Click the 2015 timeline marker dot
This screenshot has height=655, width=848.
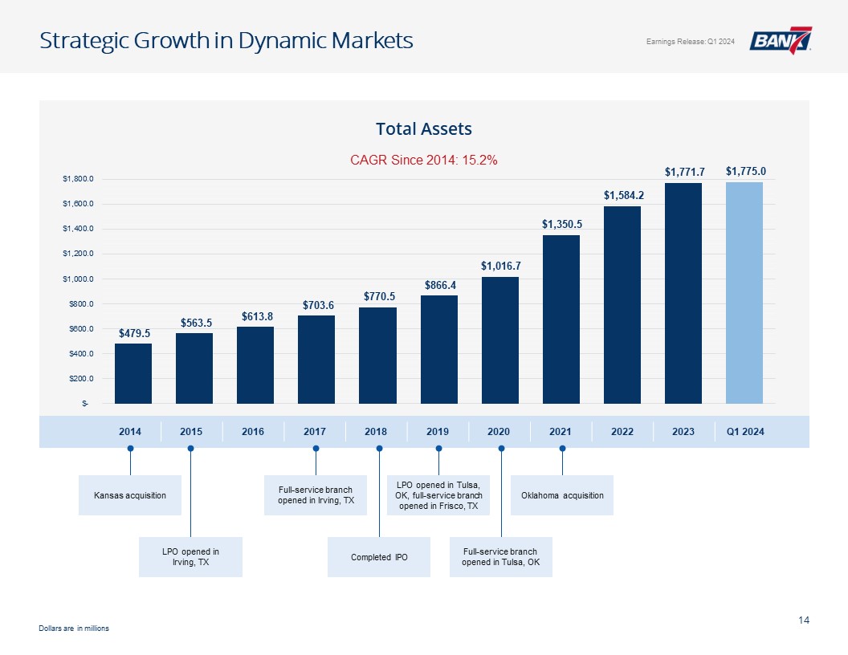[x=191, y=448]
